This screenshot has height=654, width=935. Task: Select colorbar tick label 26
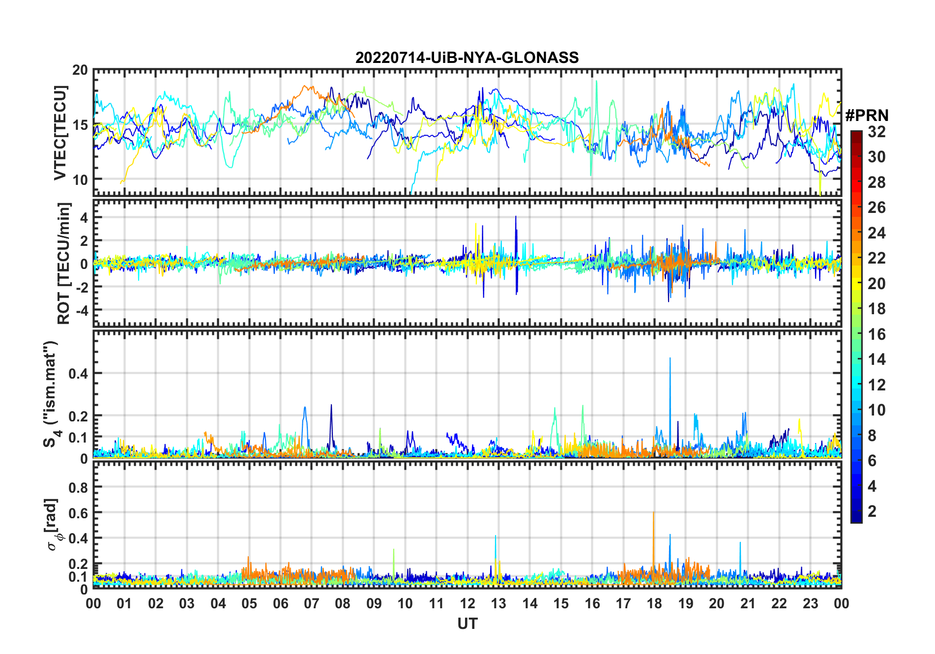pyautogui.click(x=877, y=208)
